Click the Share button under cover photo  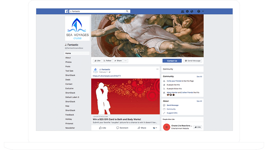[118, 61]
